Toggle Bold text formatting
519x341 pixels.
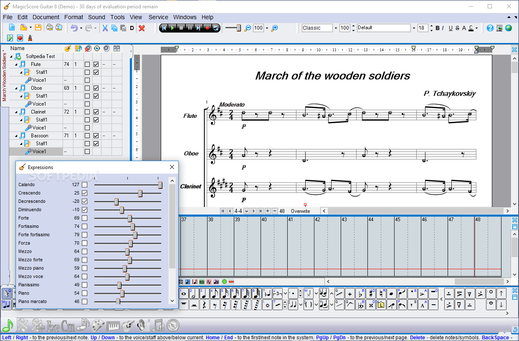(x=438, y=28)
